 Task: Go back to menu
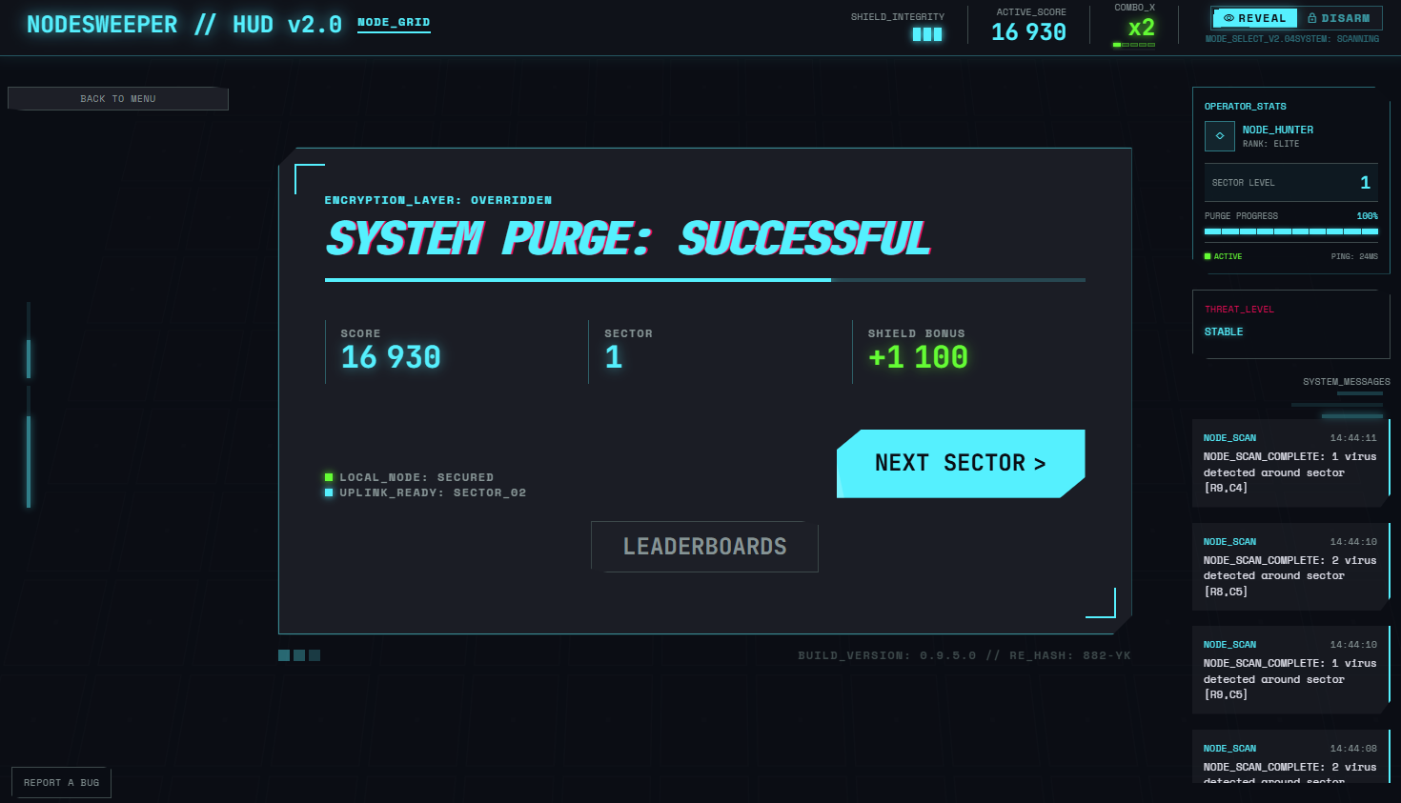[x=118, y=99]
